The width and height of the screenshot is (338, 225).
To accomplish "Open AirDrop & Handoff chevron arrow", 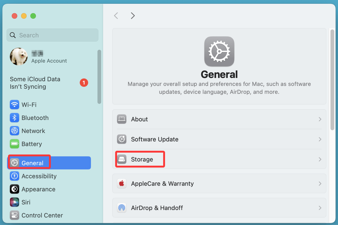I will (x=320, y=208).
